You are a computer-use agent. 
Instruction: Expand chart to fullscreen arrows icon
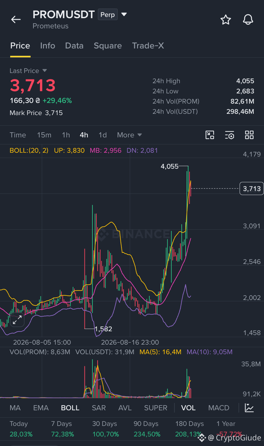17,320
